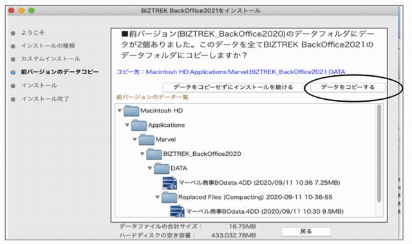Click the ようこそ step in sidebar
The width and height of the screenshot is (412, 244).
33,33
